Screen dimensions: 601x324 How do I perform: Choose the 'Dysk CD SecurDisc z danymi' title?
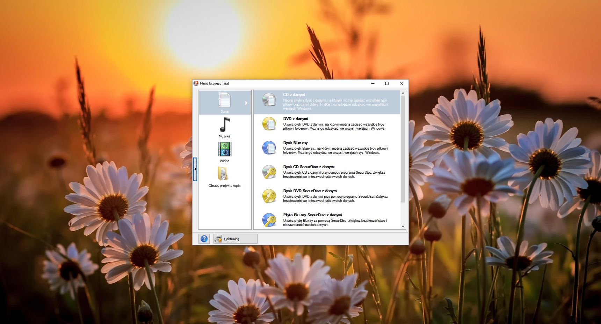pos(309,167)
